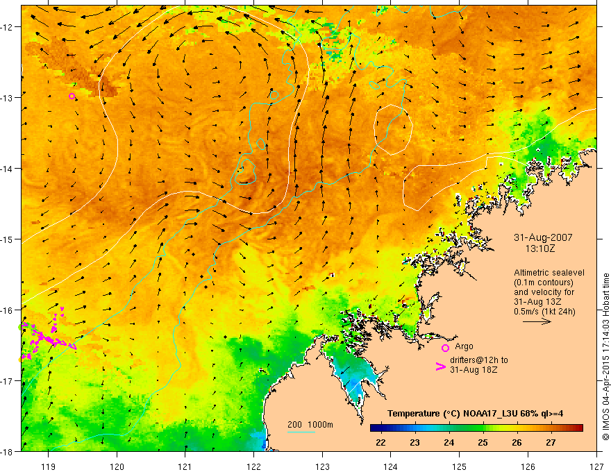Click the '22' color bar tick label
Viewport: 611px width, 472px height.
[x=380, y=442]
